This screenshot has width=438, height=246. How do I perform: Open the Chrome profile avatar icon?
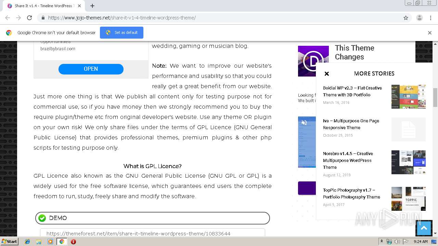tap(419, 18)
